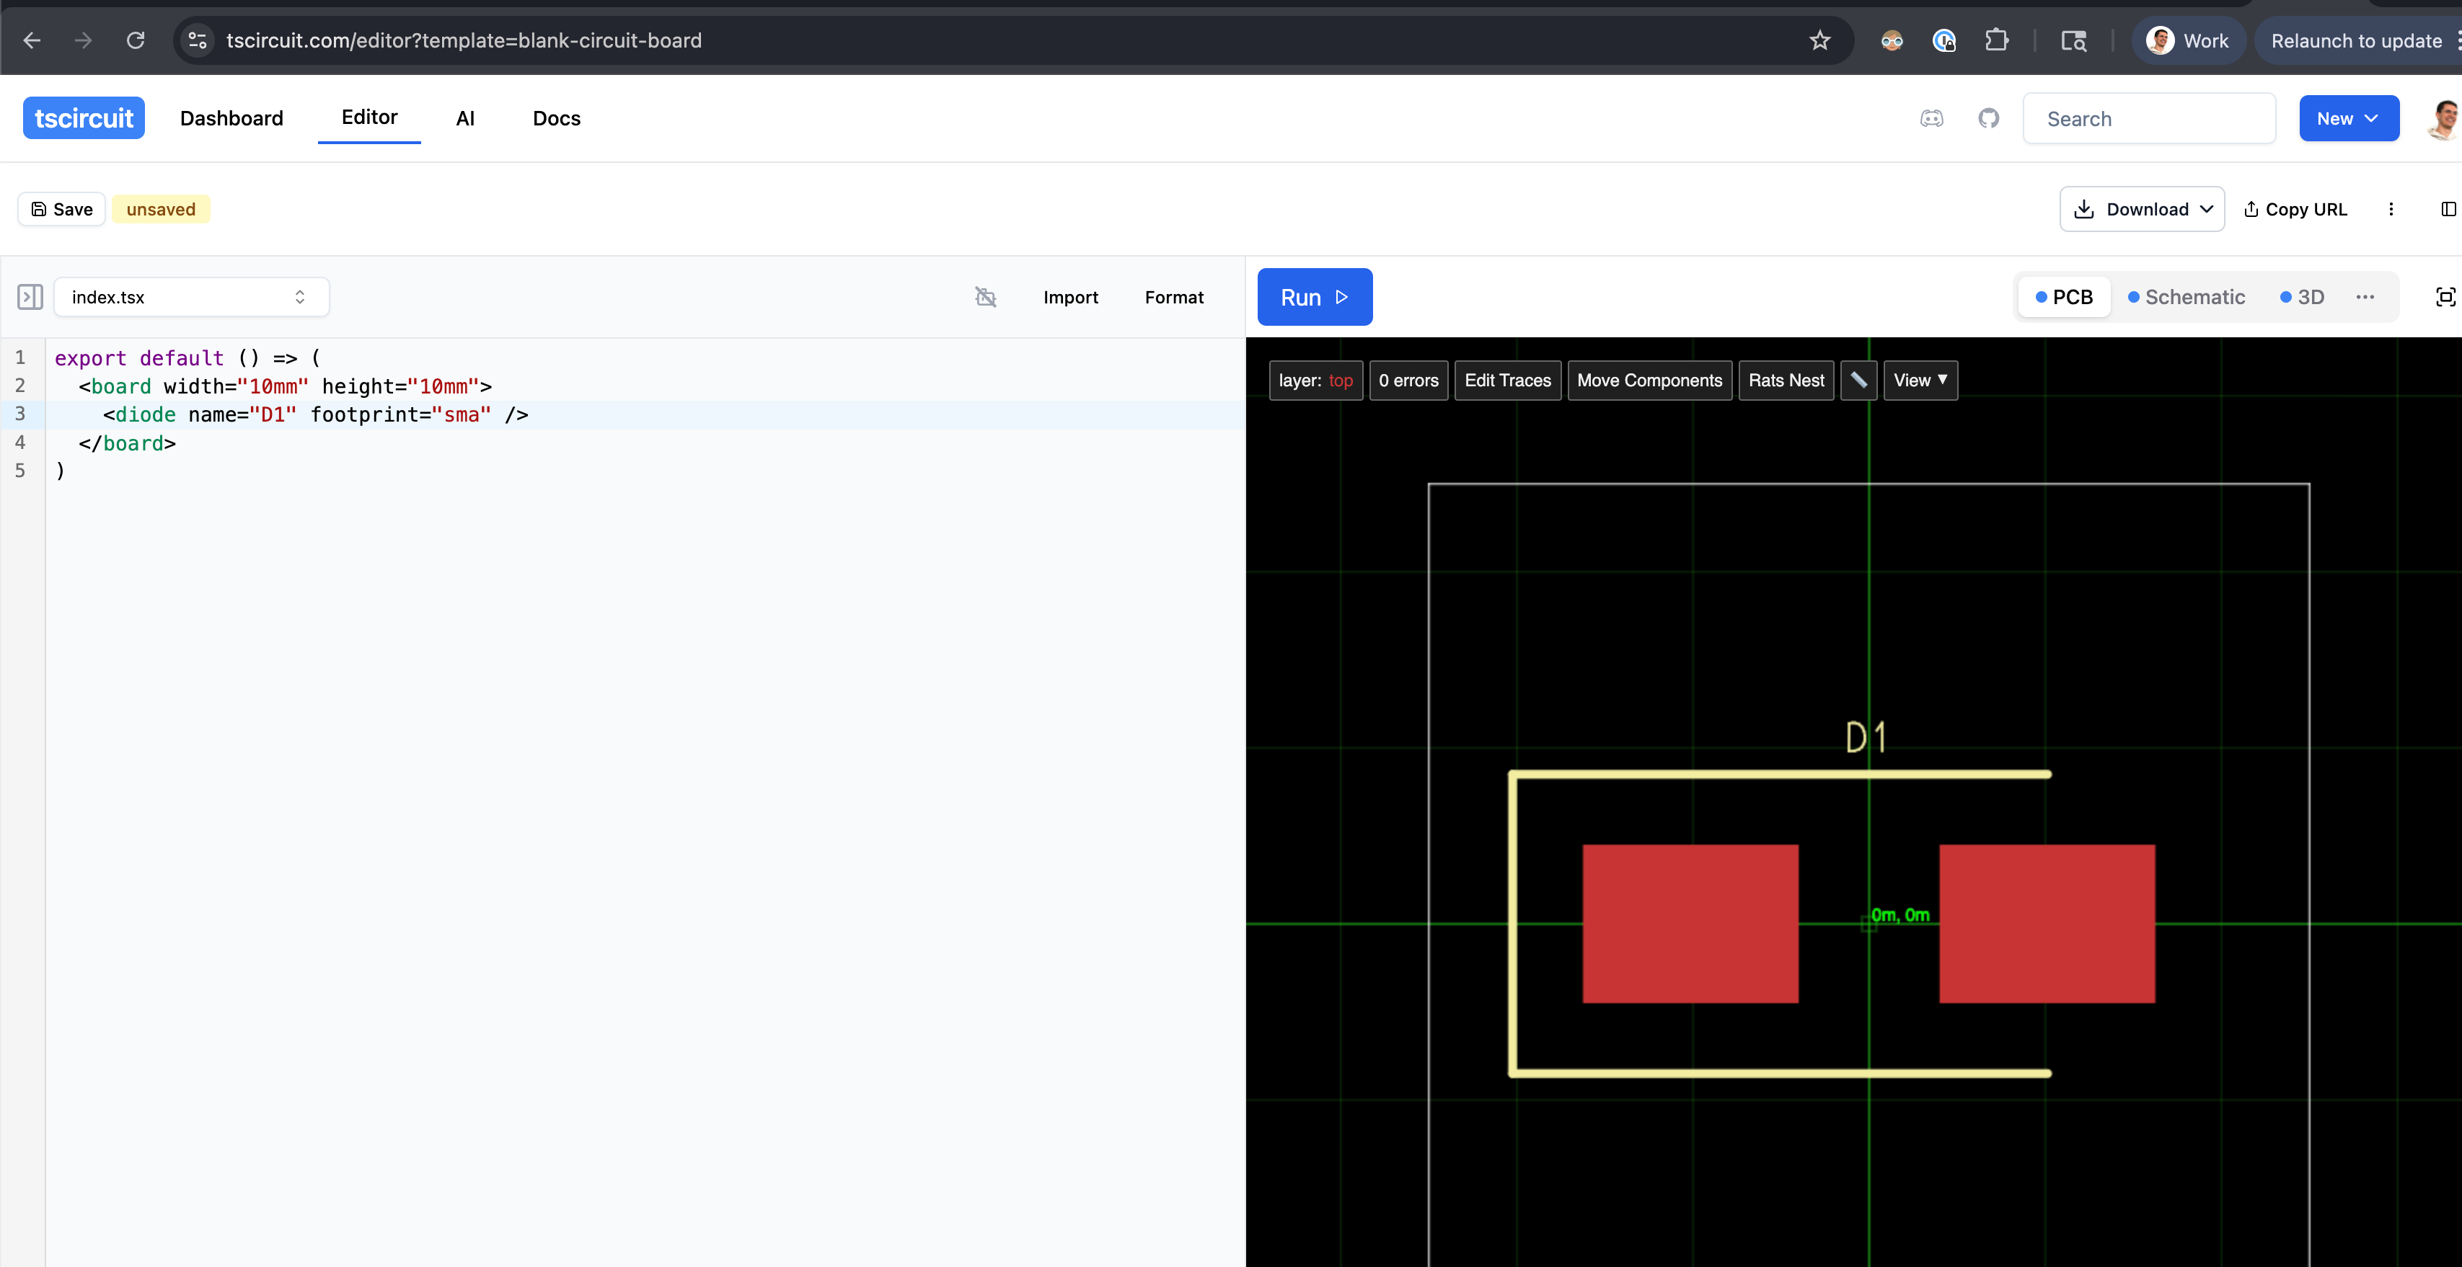The width and height of the screenshot is (2462, 1267).
Task: Click the ruler measure tool icon
Action: point(1859,381)
